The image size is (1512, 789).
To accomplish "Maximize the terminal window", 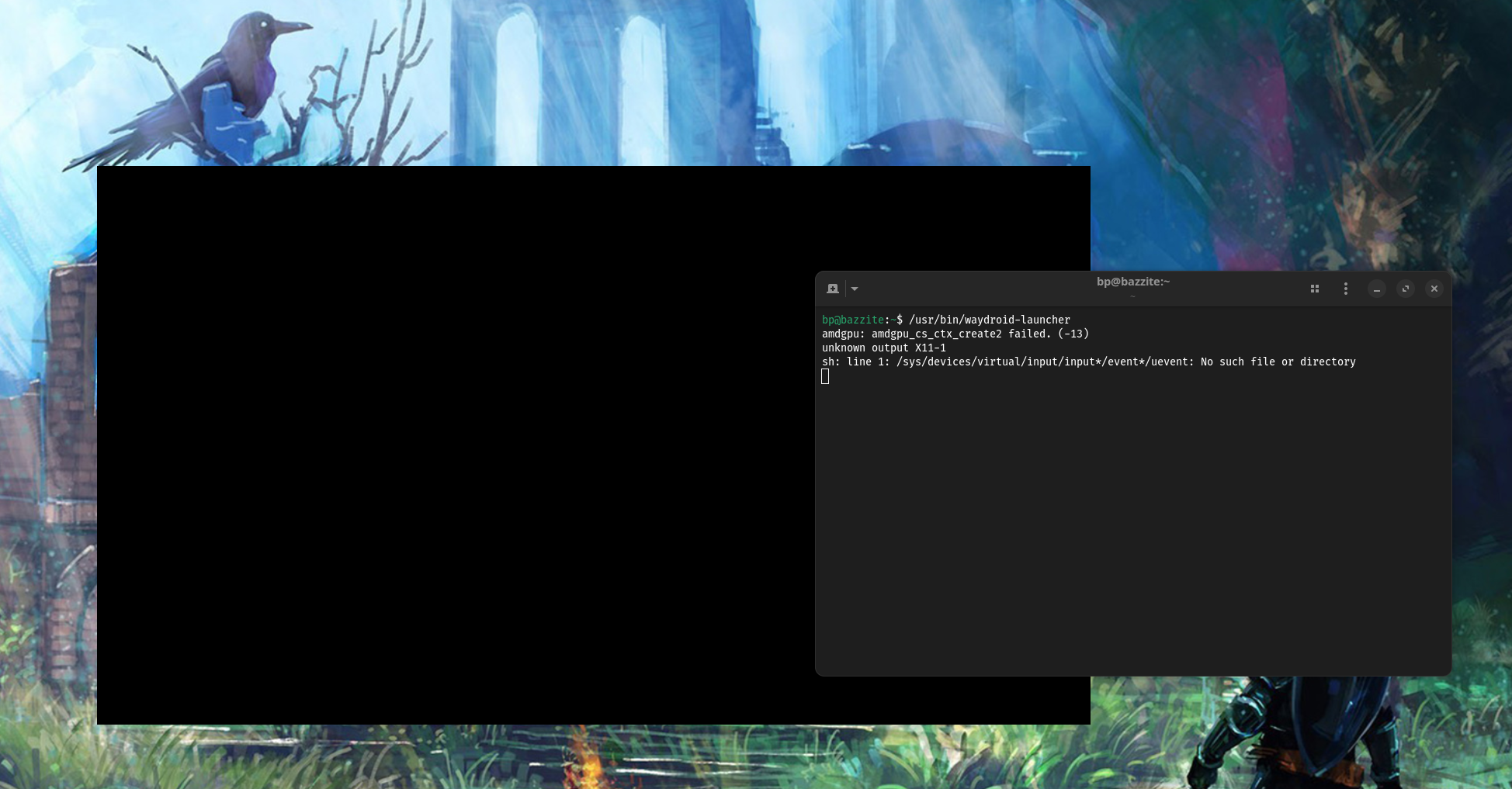I will 1406,289.
